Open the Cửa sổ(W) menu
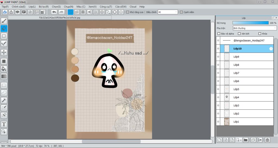Screen dimensions: 278x148 pyautogui.click(x=121, y=6)
